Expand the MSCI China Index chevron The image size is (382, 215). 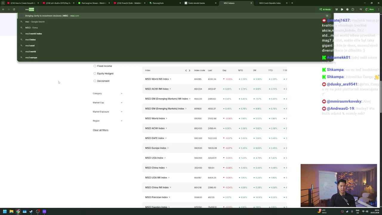pyautogui.click(x=167, y=168)
